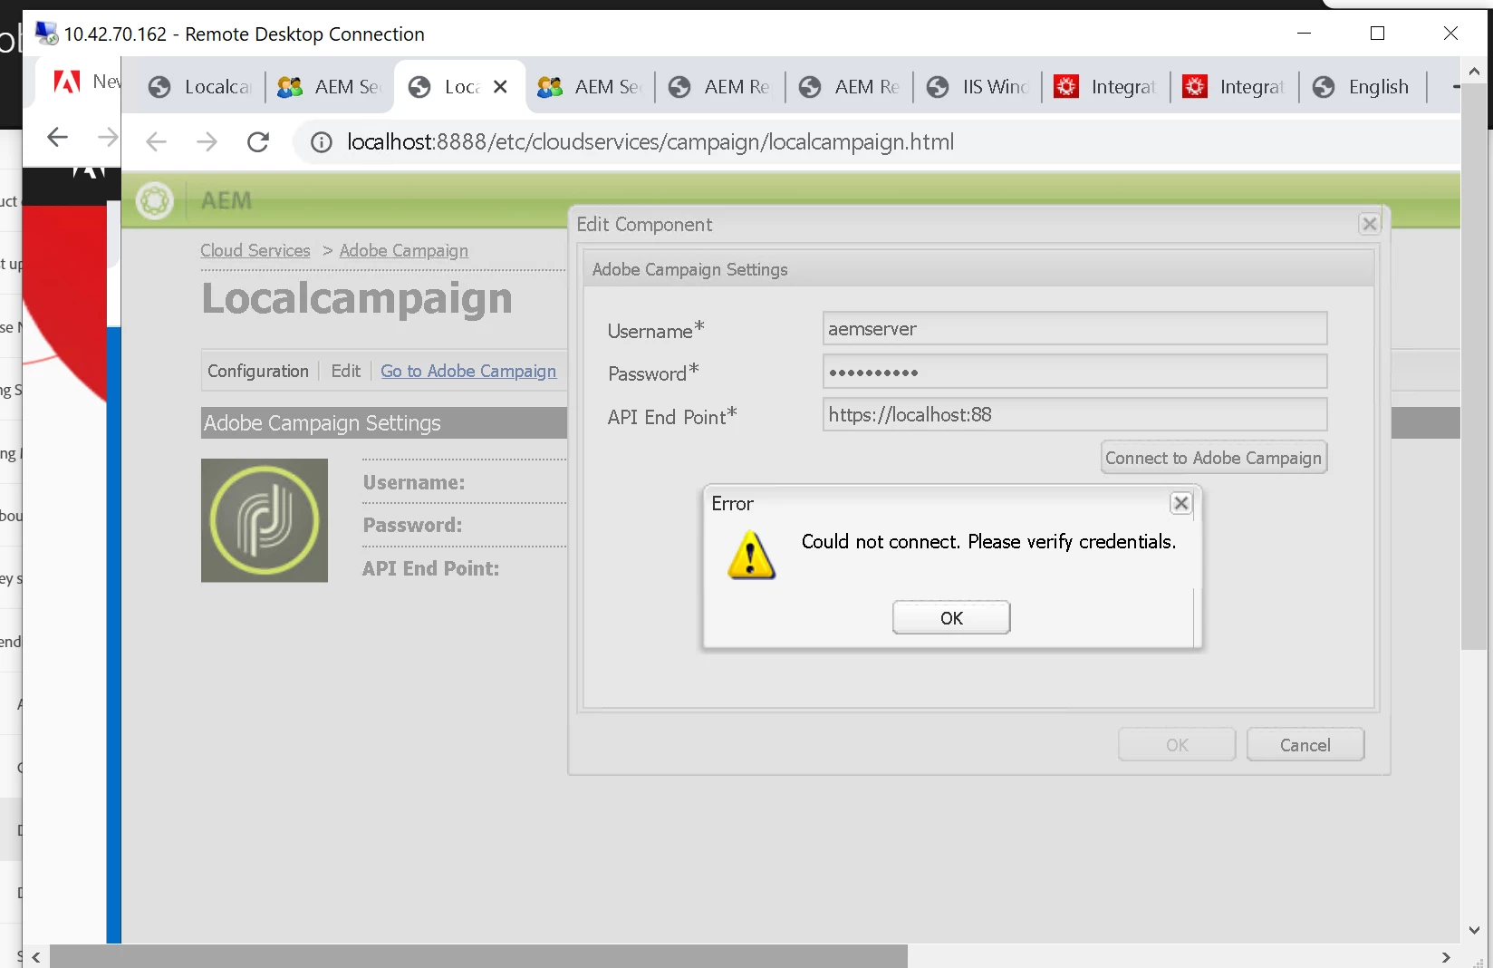Click the Configuration label in toolbar
Image resolution: width=1493 pixels, height=968 pixels.
(258, 371)
